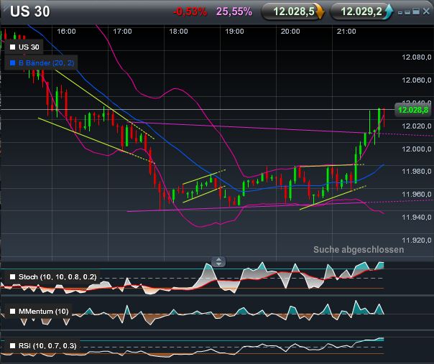Toggle the US 30 series checkbox
Screen dimensions: 434x364
click(x=12, y=47)
